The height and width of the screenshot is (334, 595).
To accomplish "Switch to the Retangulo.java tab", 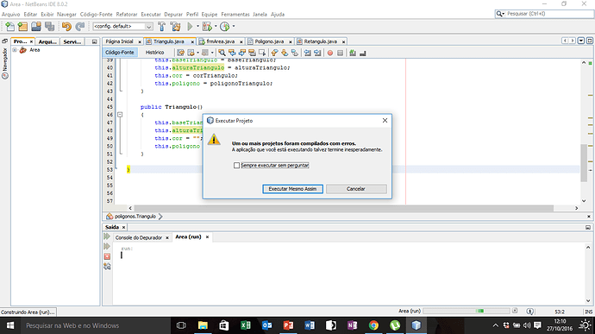I will point(321,41).
